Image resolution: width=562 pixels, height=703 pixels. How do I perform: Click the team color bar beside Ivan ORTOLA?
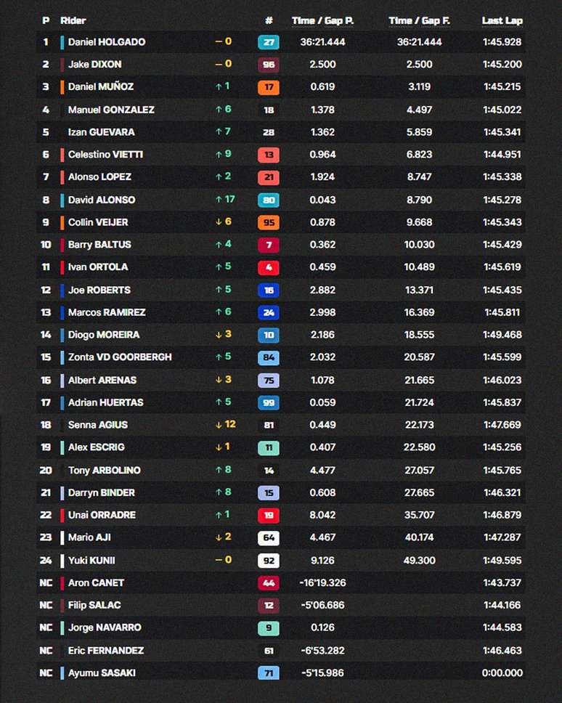point(62,267)
